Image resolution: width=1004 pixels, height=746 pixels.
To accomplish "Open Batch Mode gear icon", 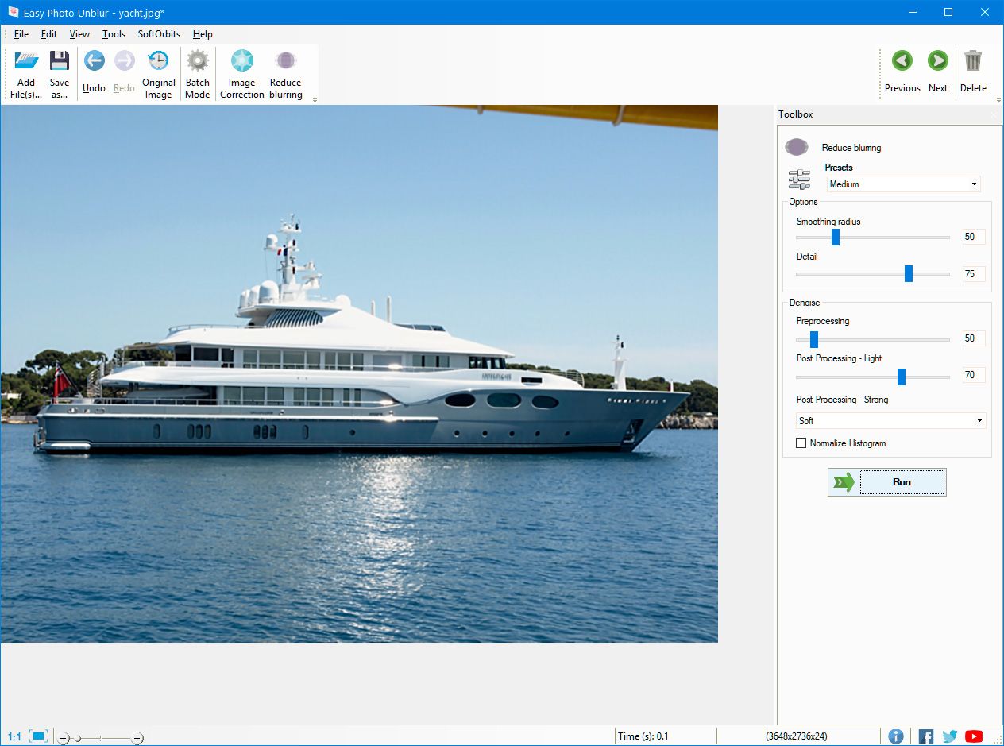I will click(x=197, y=60).
